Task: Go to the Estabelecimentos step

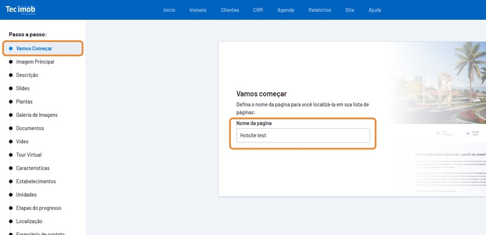Action: point(36,182)
